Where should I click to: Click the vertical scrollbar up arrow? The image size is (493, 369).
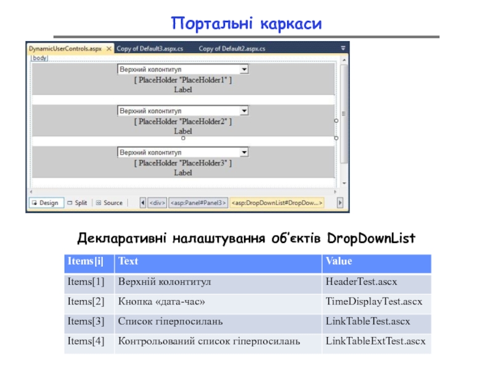click(x=344, y=60)
